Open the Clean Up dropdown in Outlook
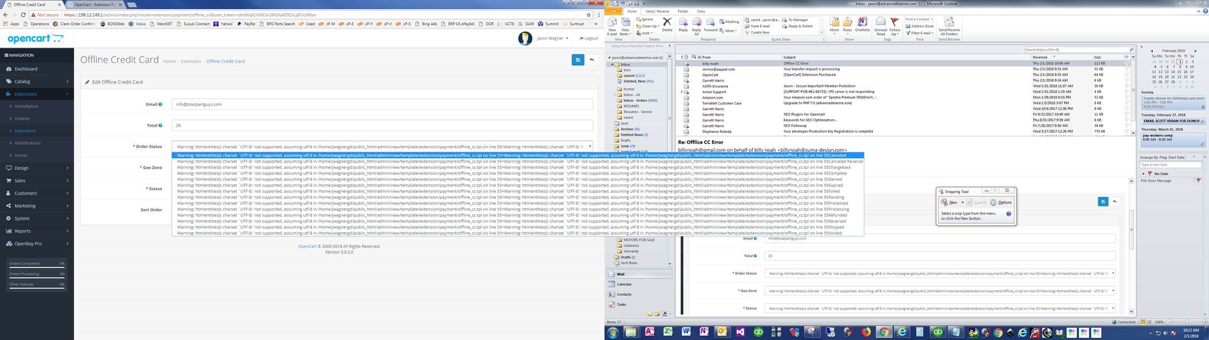 click(x=648, y=26)
